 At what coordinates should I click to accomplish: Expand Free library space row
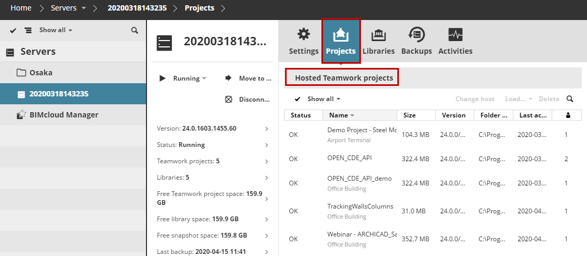click(213, 219)
